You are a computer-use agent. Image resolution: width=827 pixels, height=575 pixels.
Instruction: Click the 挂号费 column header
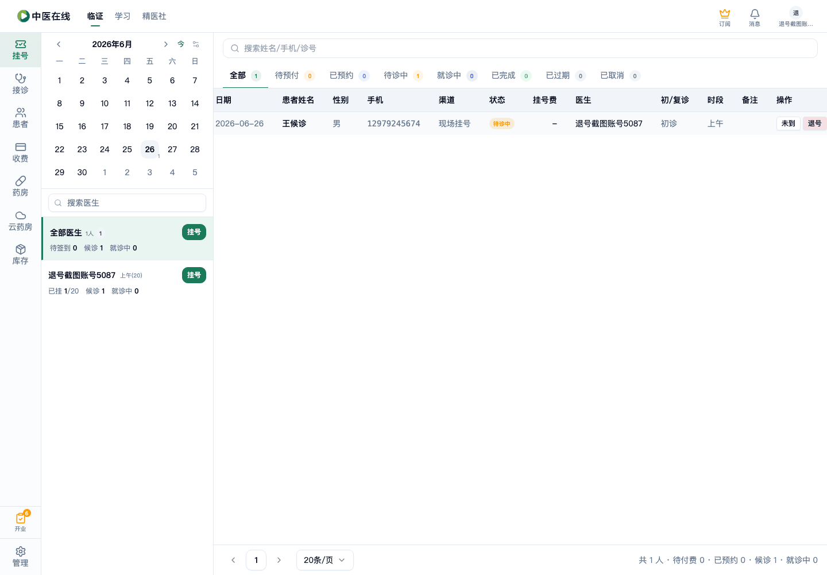point(545,100)
